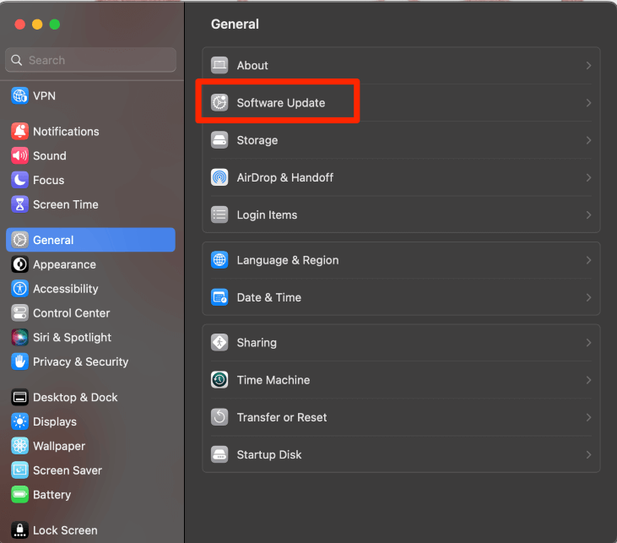Click the Time Machine clock icon
This screenshot has width=617, height=543.
219,380
